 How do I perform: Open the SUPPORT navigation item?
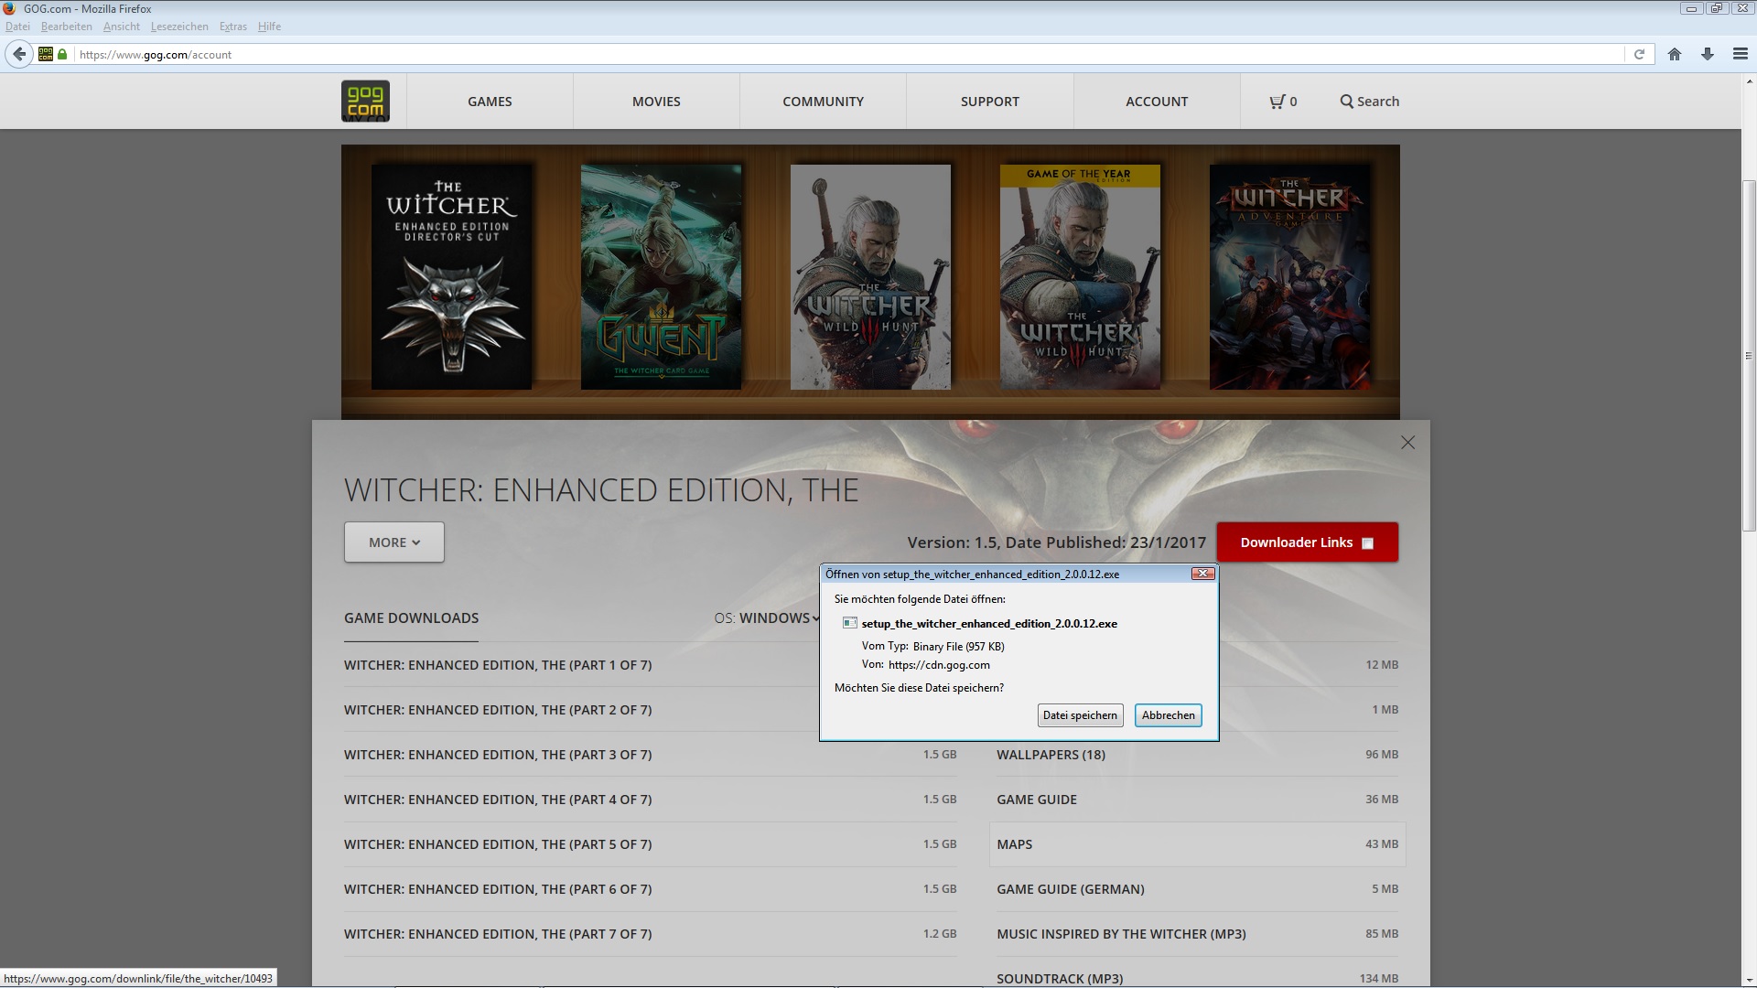pyautogui.click(x=989, y=102)
